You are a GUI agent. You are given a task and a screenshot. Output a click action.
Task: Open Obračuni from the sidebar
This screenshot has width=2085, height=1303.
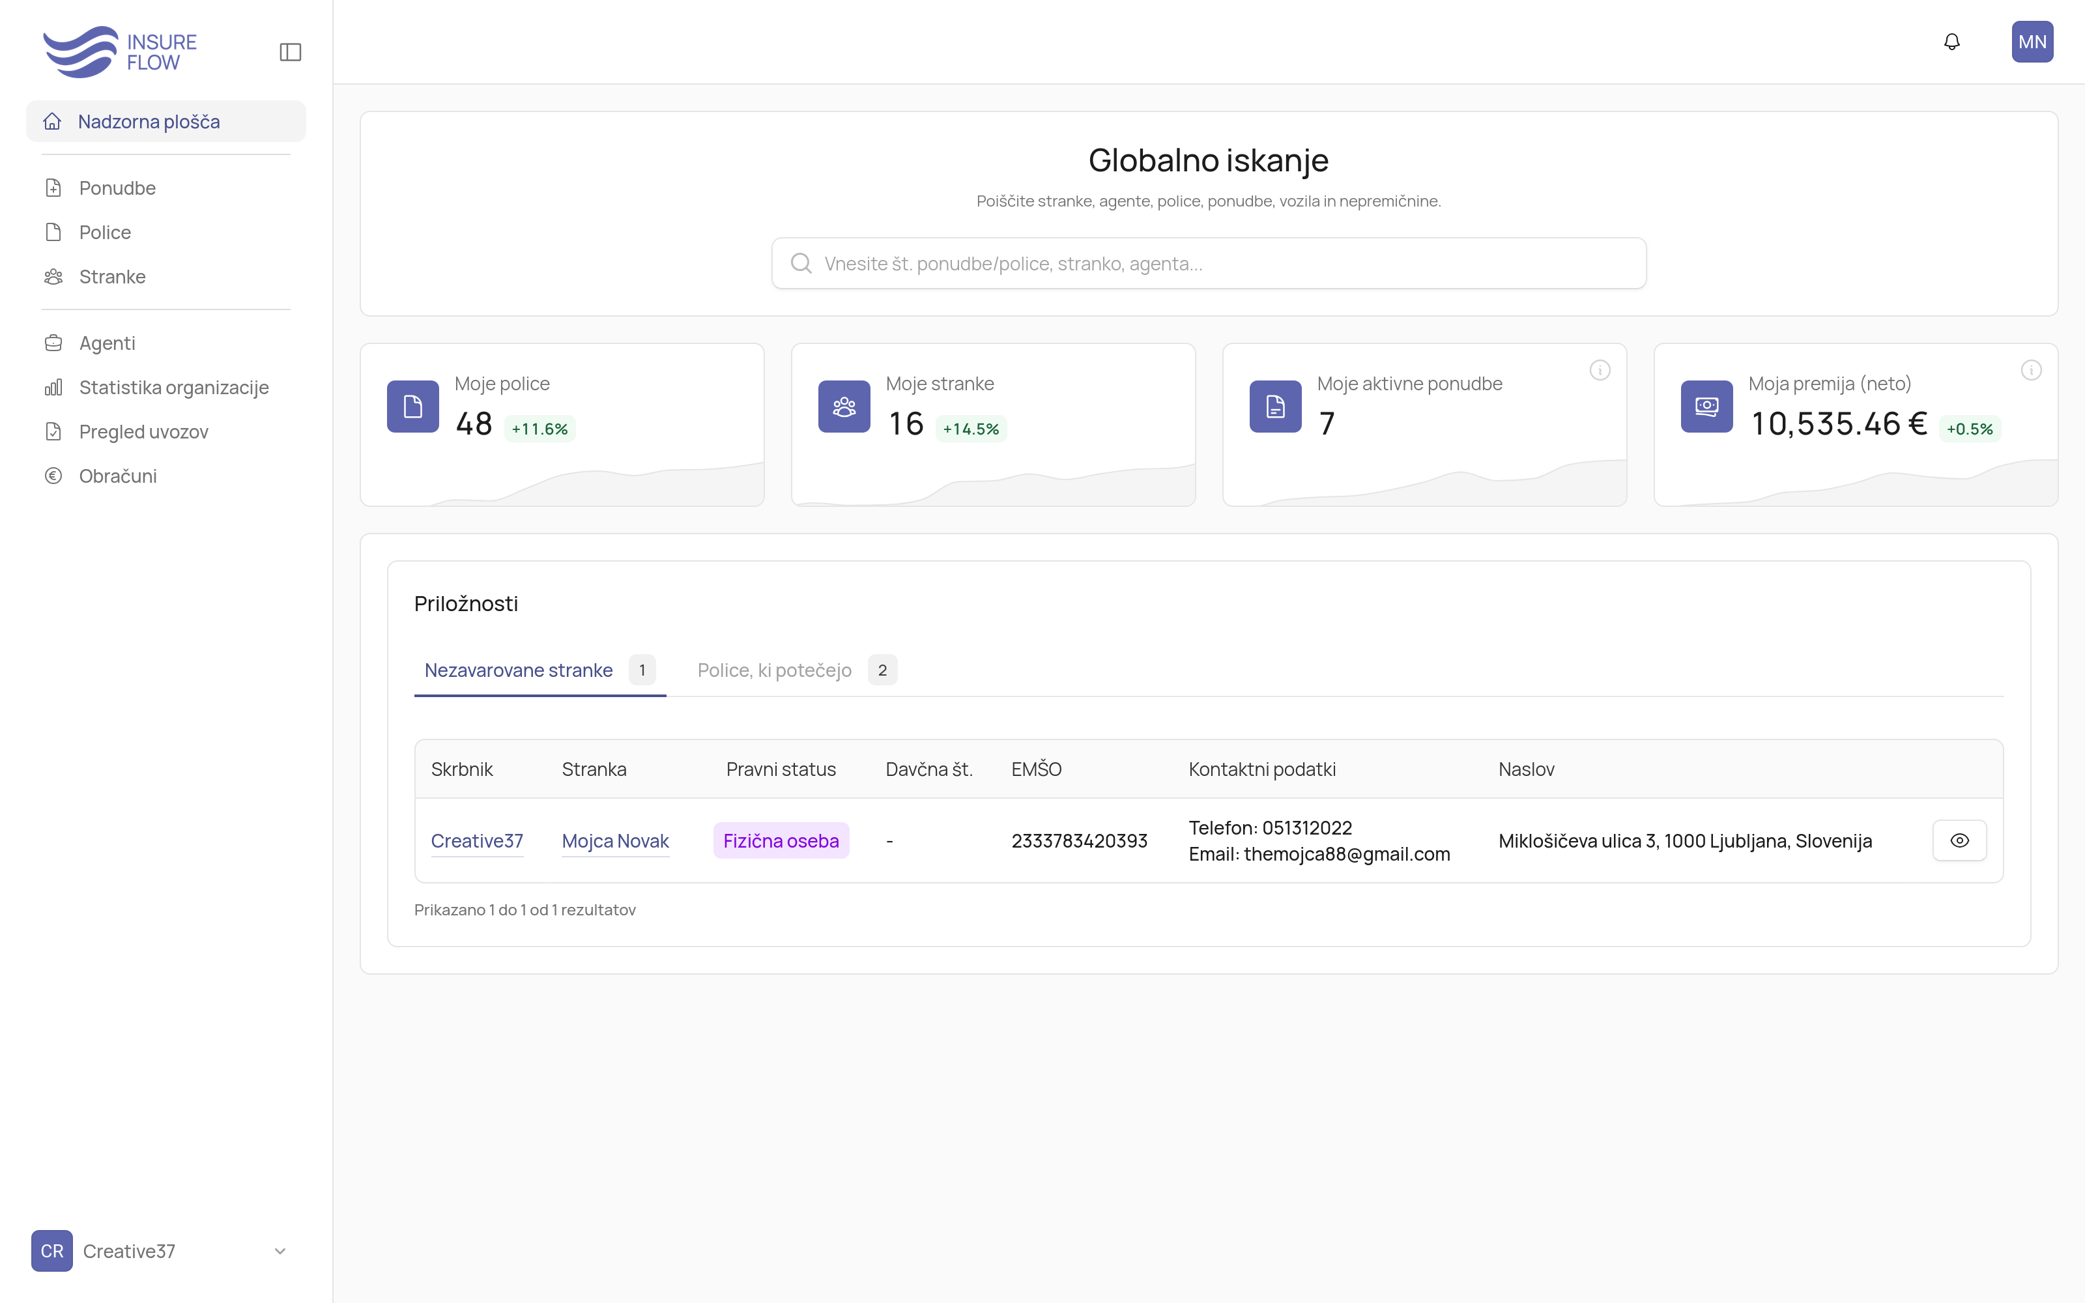click(117, 476)
